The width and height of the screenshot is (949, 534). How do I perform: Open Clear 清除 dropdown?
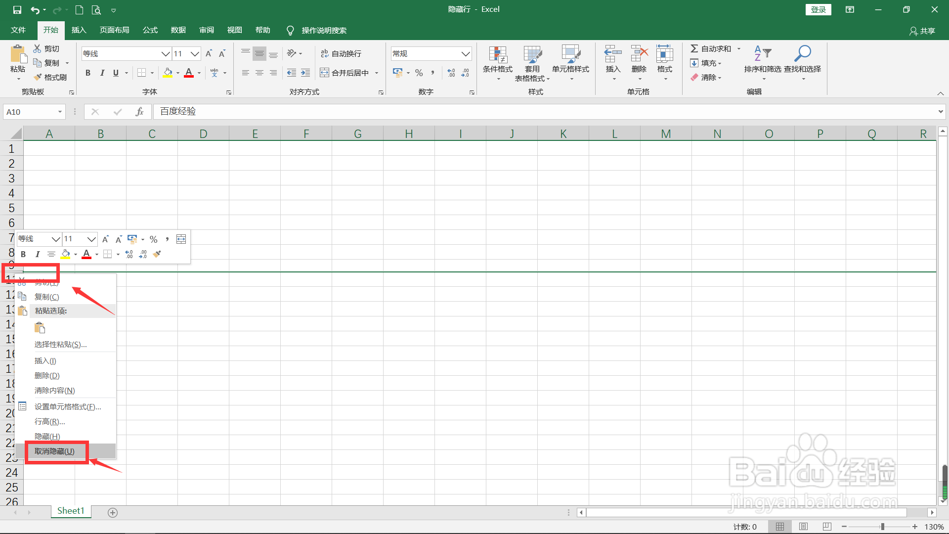[x=706, y=77]
